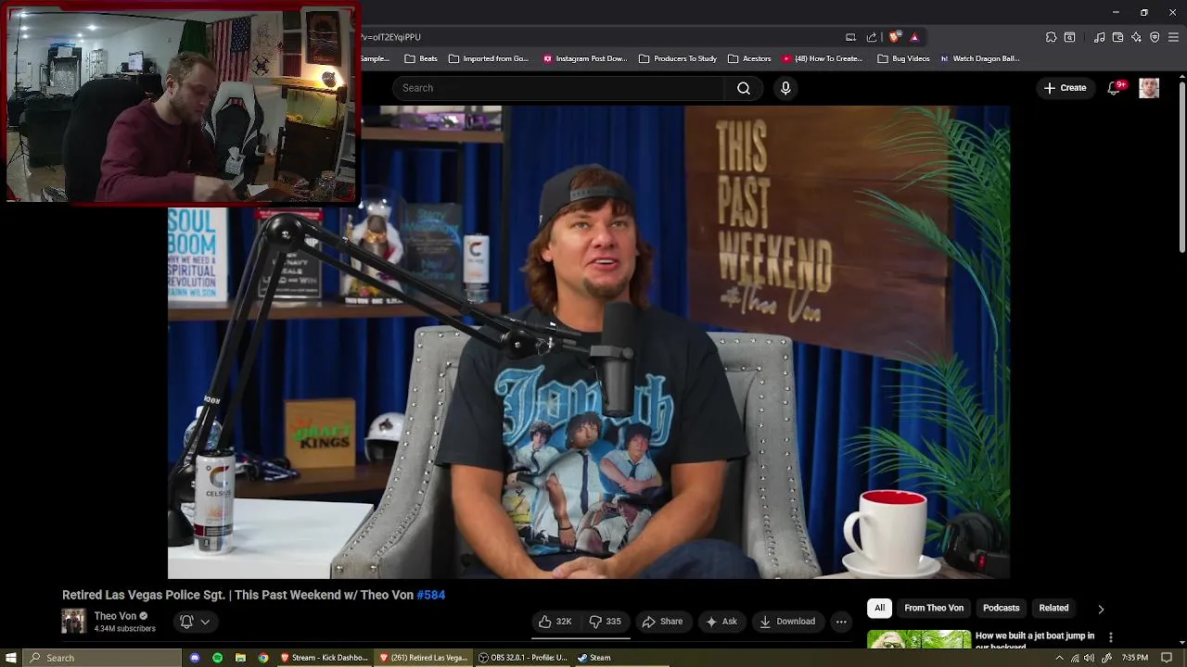Image resolution: width=1187 pixels, height=667 pixels.
Task: Click the screen cast icon in address bar
Action: [850, 37]
